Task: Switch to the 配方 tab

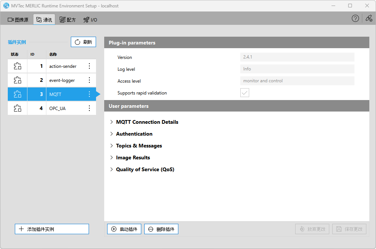Action: click(67, 20)
